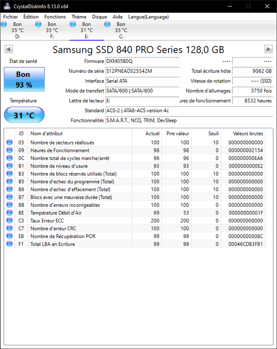Select row Nombre d'echec d'effacement (Total)
This screenshot has width=277, height=349.
point(135,189)
